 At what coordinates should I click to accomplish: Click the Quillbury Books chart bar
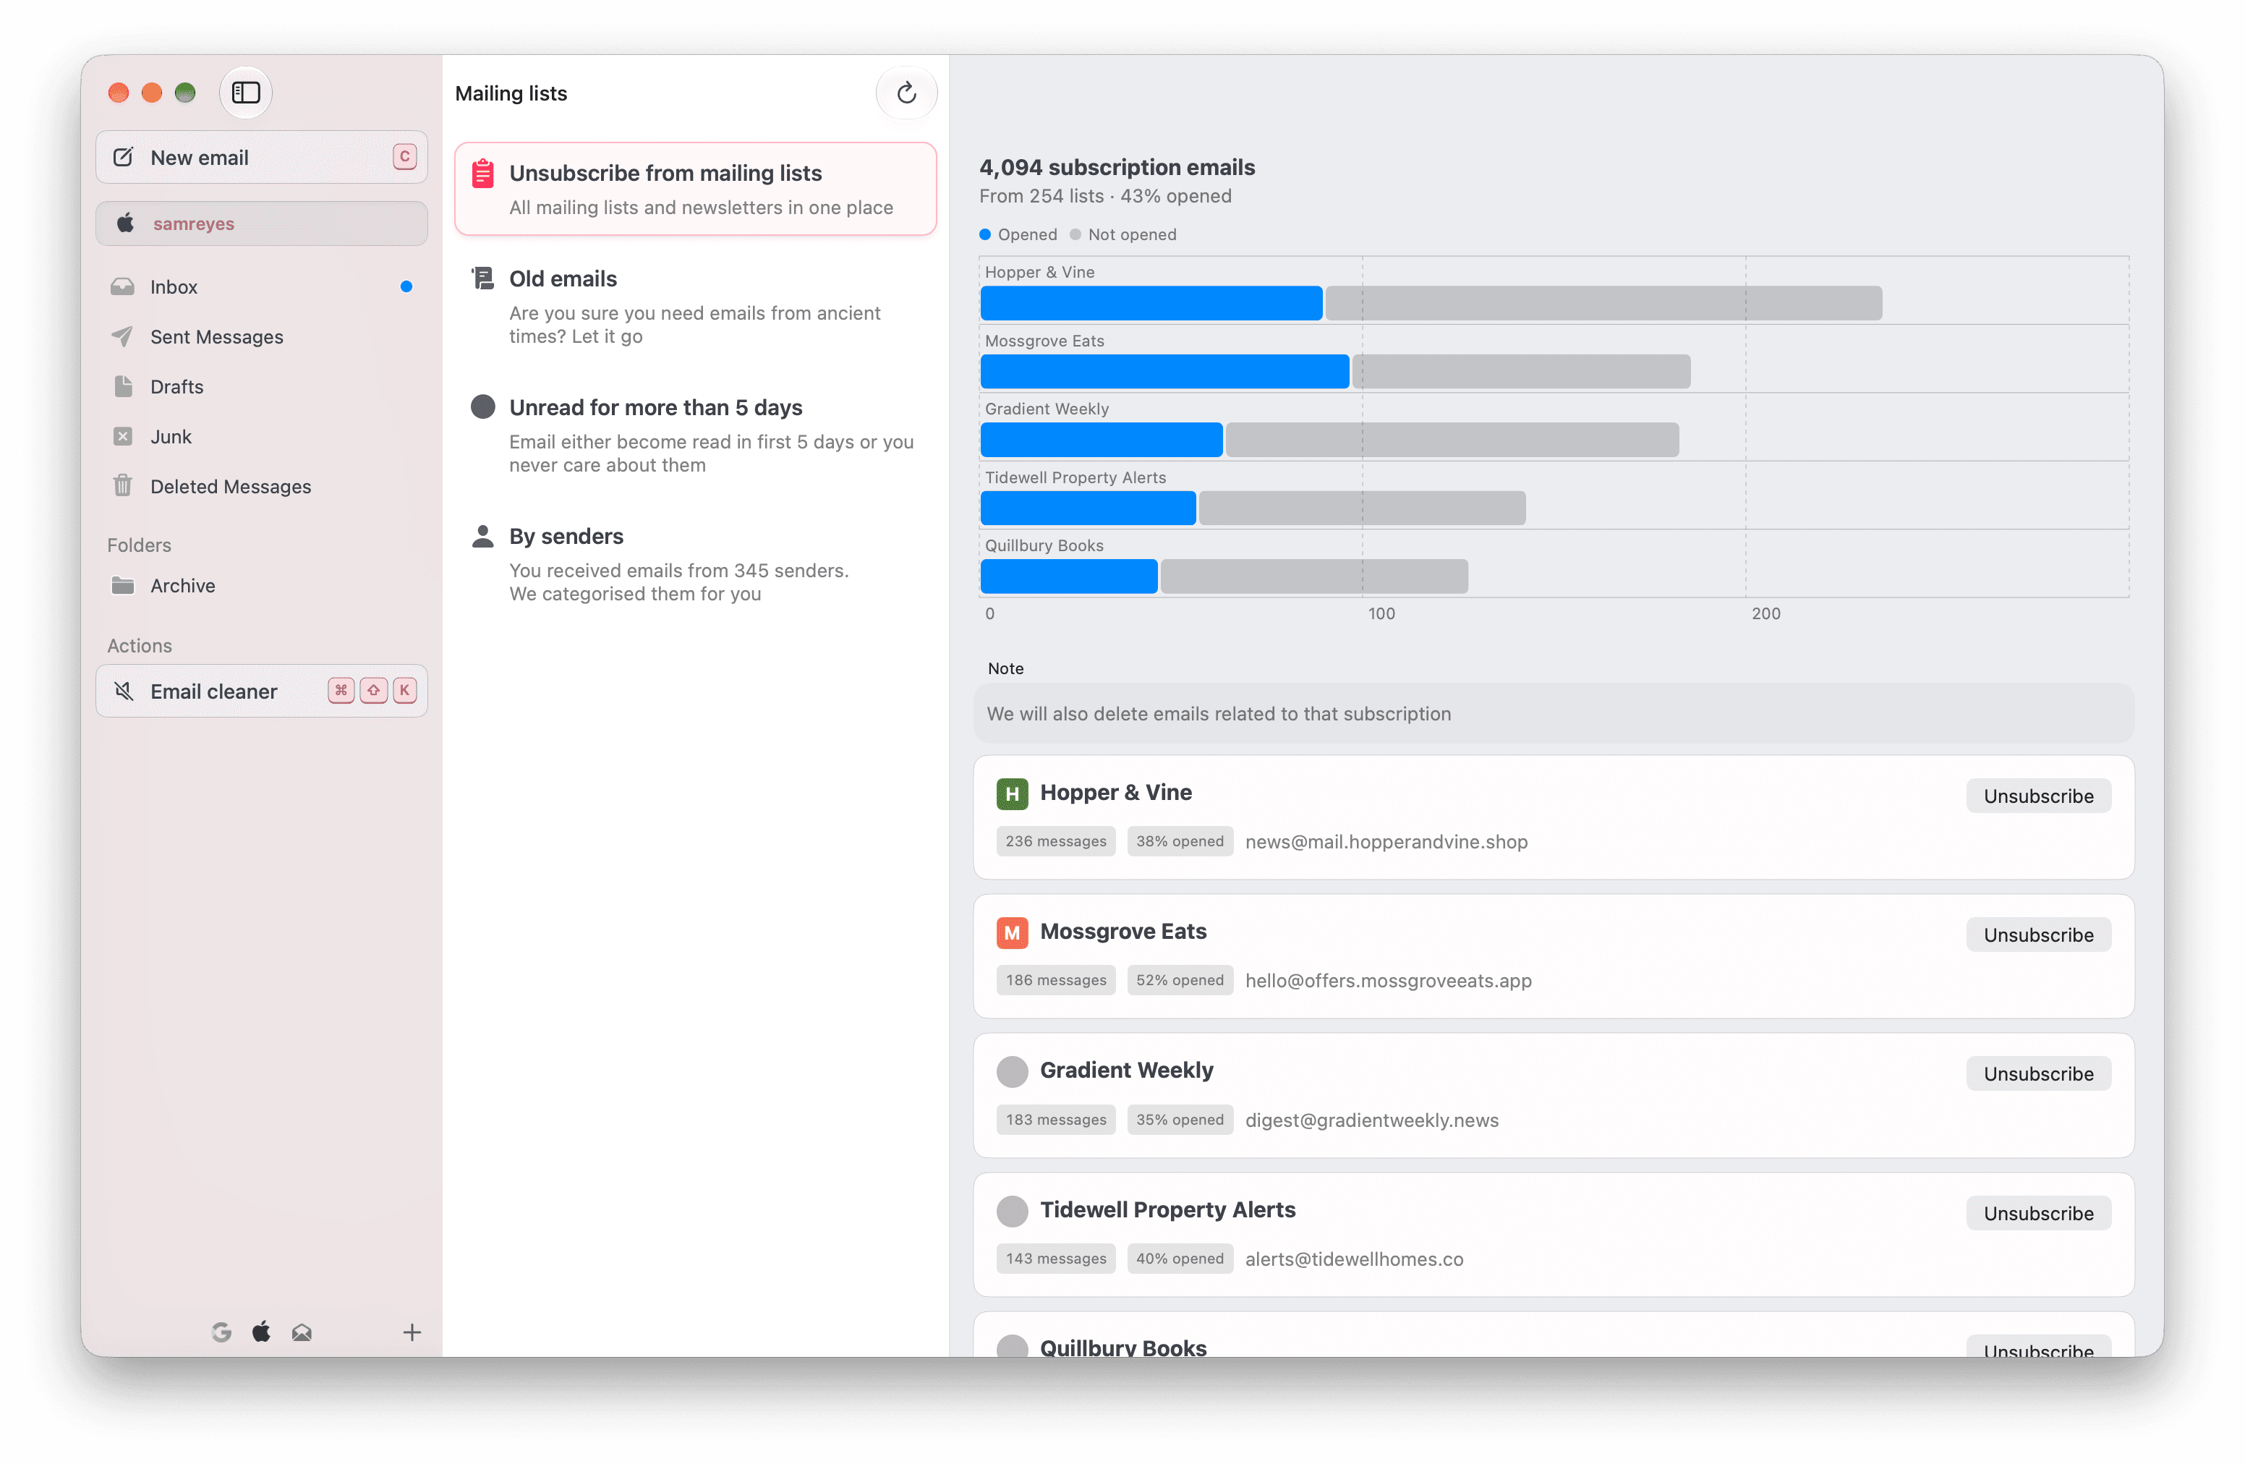click(1224, 576)
